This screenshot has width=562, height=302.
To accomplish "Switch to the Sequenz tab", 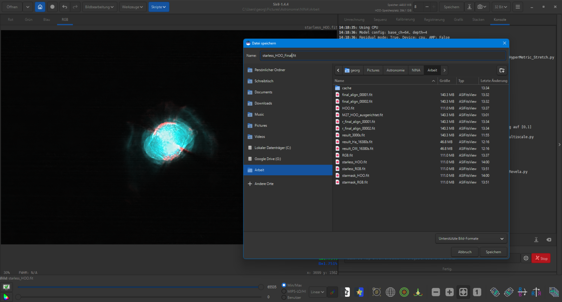I will [x=380, y=20].
